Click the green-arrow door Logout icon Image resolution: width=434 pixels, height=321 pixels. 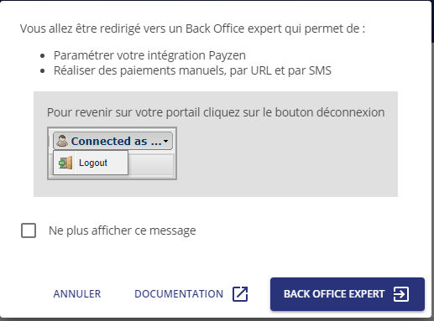(65, 163)
